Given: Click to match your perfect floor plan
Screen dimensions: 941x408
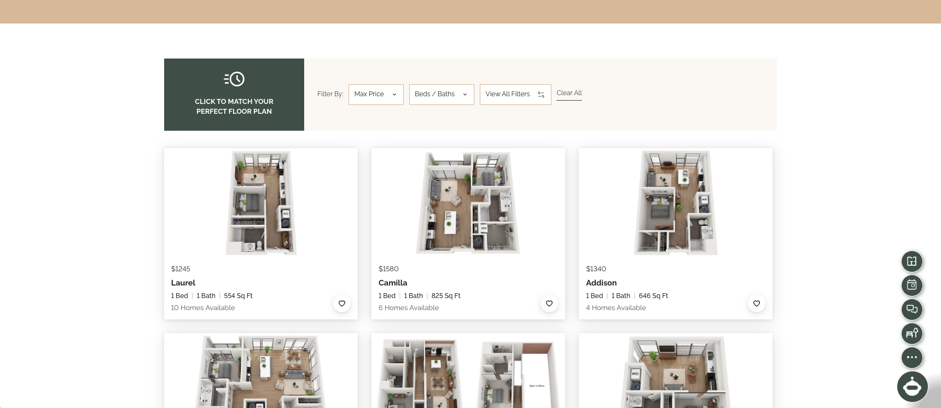Looking at the screenshot, I should pos(234,95).
